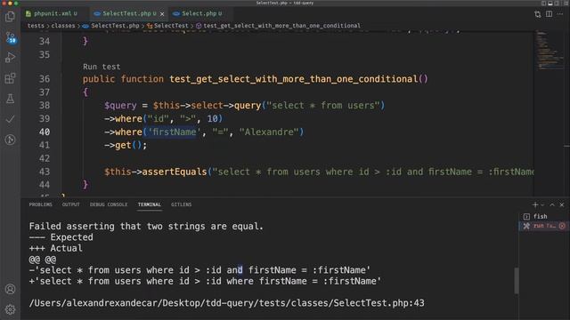Click line number 36 in the gutter
The width and height of the screenshot is (570, 320).
coord(45,79)
